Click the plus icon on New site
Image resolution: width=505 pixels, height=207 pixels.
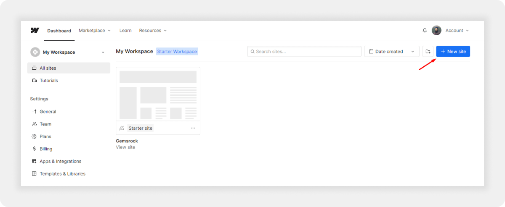[443, 52]
